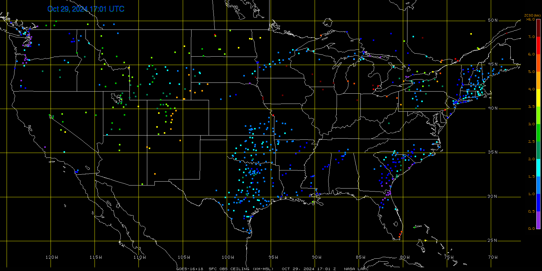Screen dimensions: 542x271
Task: Click the "90 W" longitude label
Action: 317,257
